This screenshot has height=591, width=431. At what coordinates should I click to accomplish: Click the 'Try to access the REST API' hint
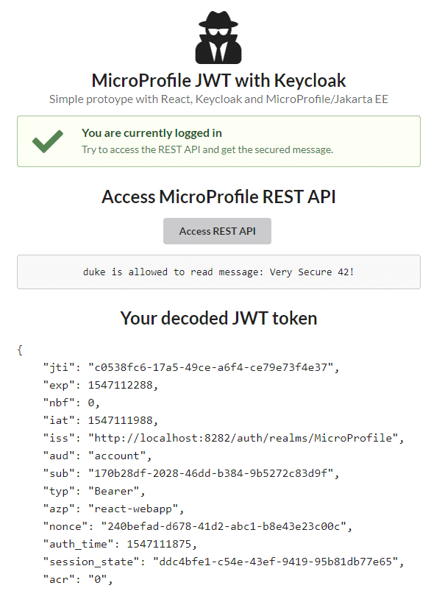point(207,149)
